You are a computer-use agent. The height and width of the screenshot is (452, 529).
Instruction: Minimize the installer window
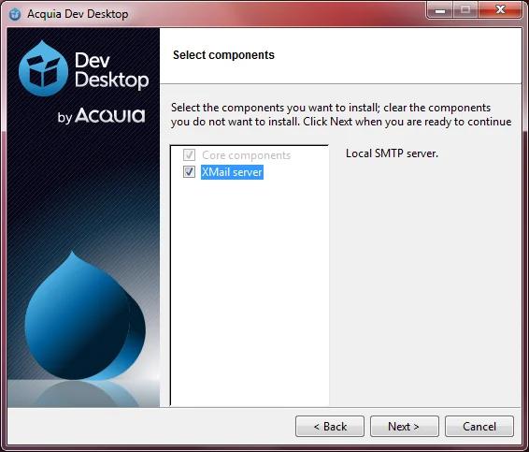(x=440, y=10)
